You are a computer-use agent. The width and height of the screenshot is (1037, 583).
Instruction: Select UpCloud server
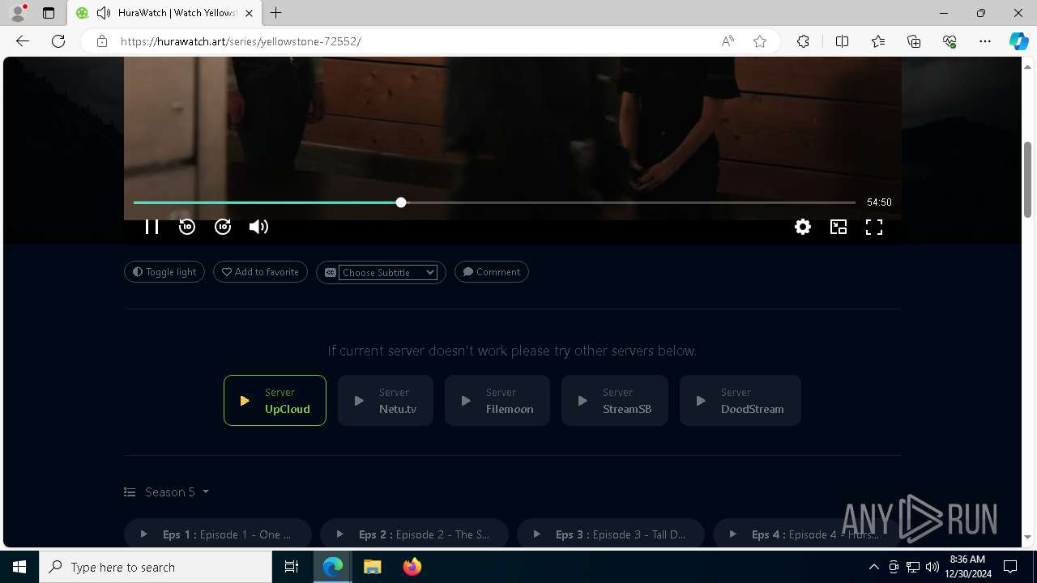point(275,400)
